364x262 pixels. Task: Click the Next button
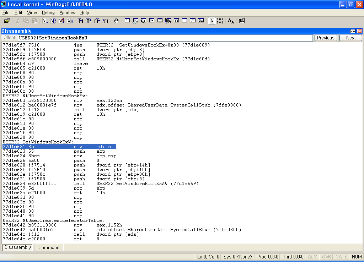[x=351, y=38]
